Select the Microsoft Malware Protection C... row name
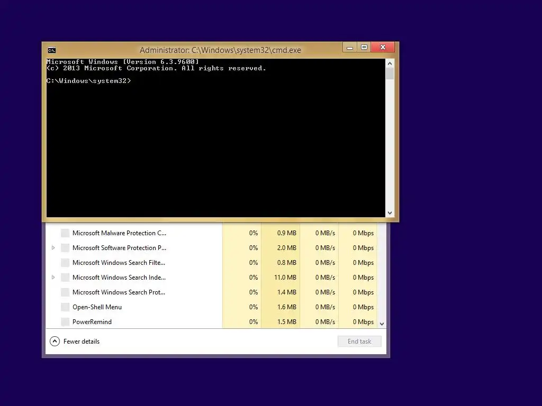 point(119,233)
